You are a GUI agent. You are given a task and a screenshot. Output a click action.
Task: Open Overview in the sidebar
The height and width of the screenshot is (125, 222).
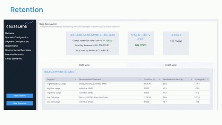[10, 33]
